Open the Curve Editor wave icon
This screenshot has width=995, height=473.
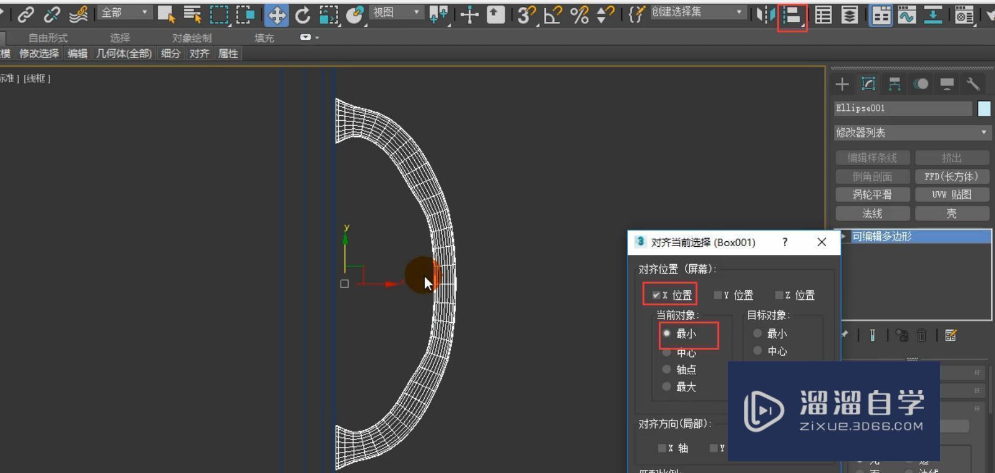906,14
